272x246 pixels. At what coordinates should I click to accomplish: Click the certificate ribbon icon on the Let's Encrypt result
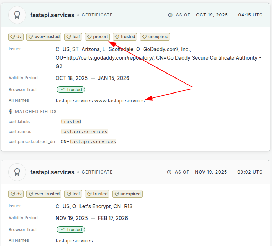pos(17,172)
